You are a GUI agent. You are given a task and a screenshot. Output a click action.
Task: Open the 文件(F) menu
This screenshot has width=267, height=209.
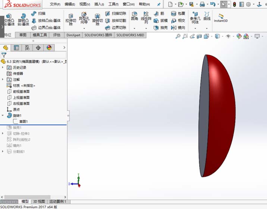coord(55,4)
